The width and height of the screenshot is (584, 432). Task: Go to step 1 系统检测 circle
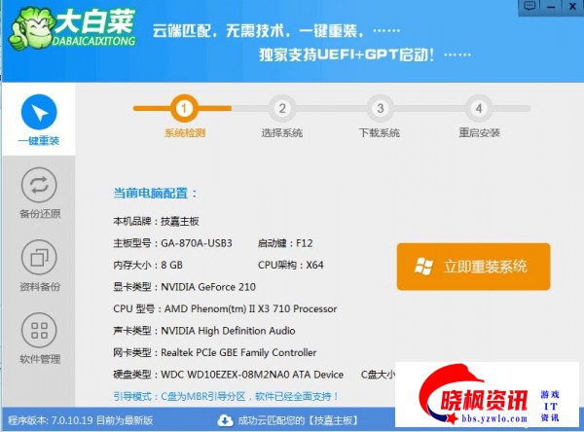tap(184, 108)
